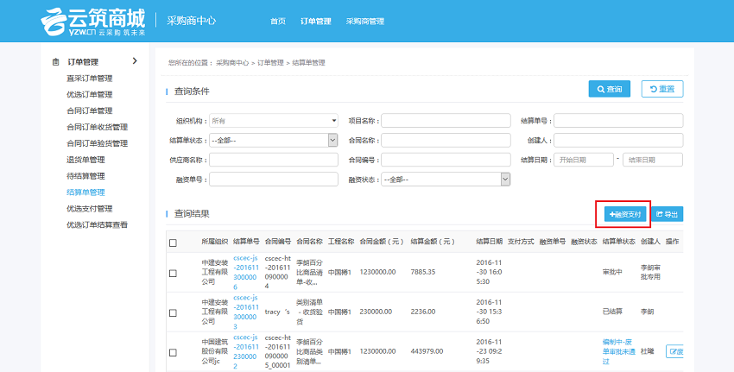Toggle the select-all checkbox in table header
This screenshot has width=734, height=372.
pos(174,243)
